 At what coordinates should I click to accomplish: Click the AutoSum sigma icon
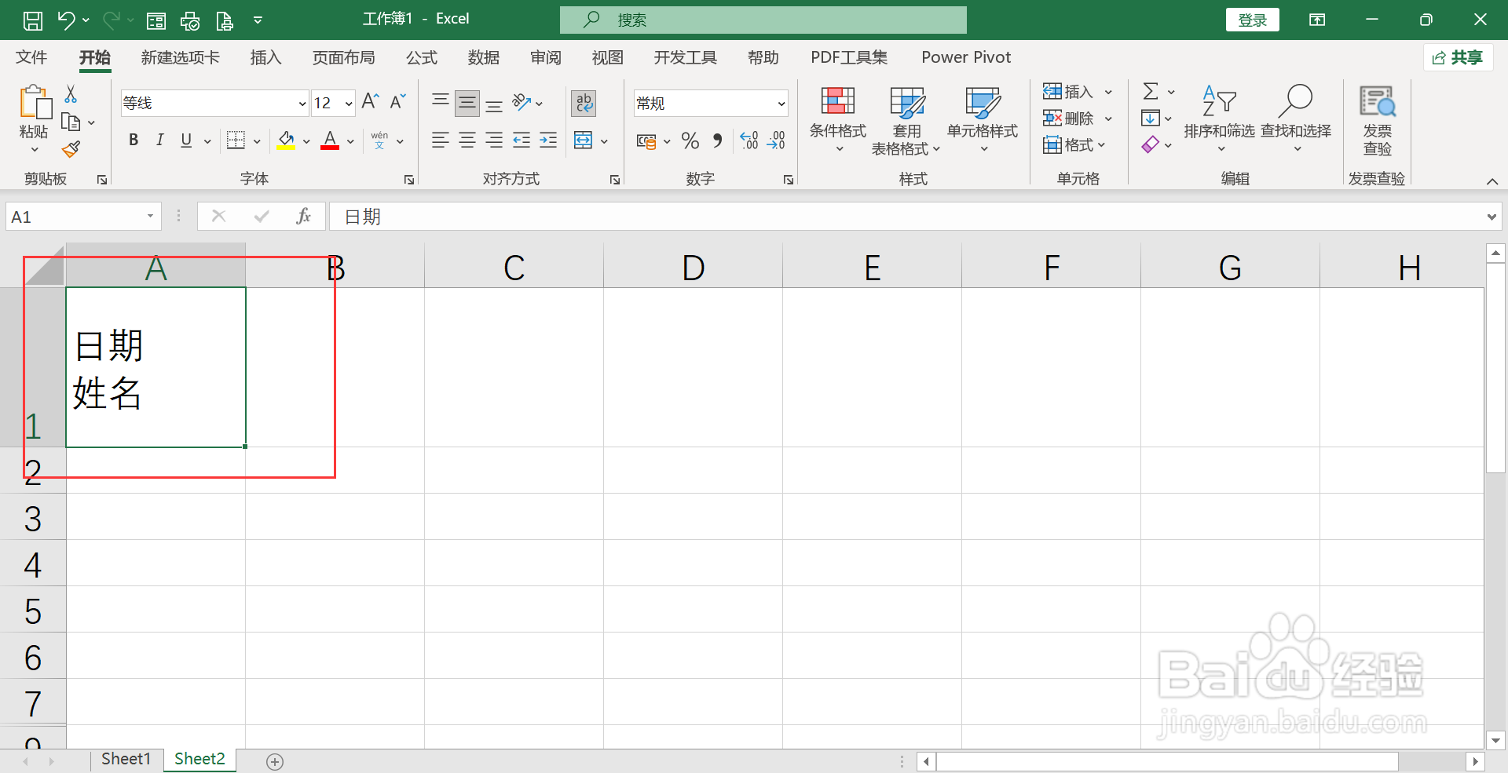click(1151, 91)
